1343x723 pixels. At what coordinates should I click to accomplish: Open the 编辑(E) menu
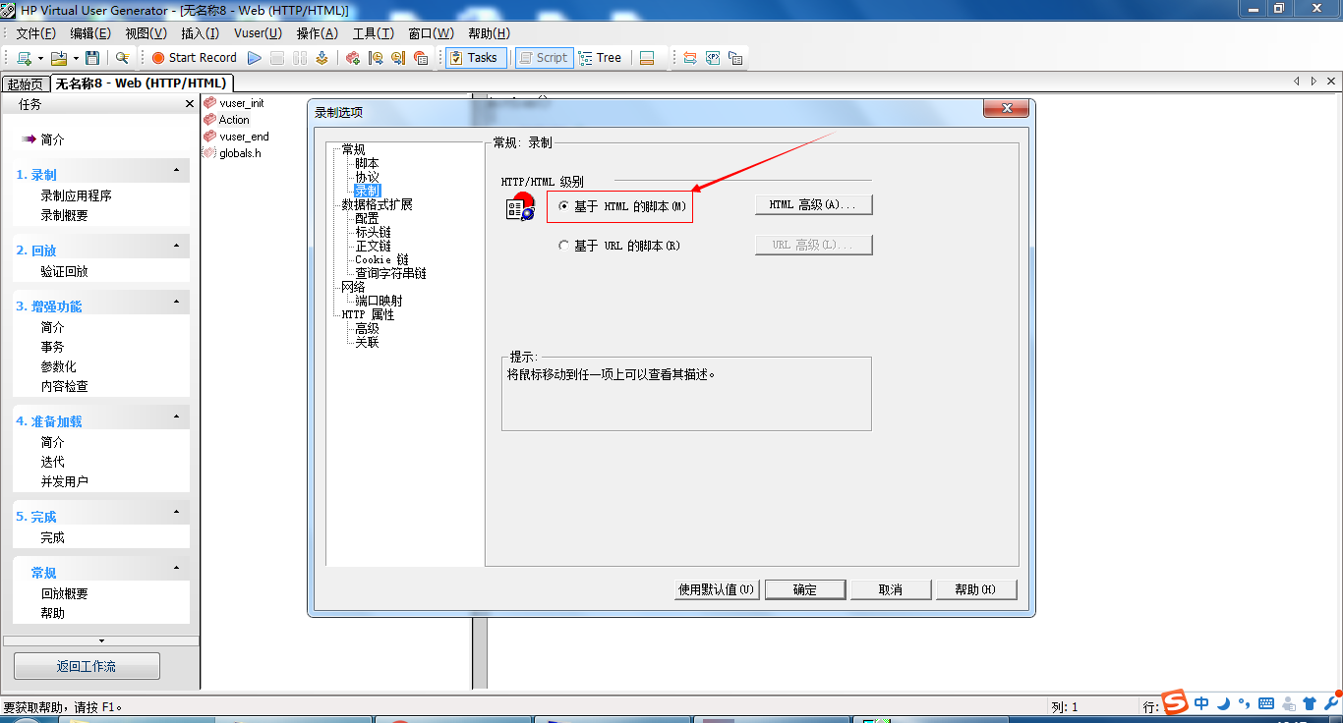[90, 33]
